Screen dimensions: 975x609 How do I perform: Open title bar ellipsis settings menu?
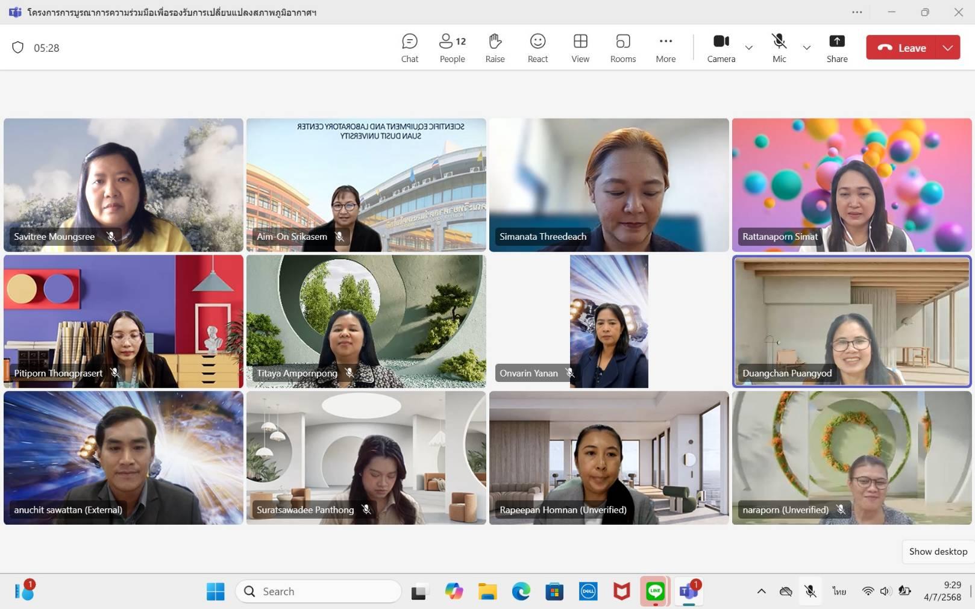[857, 12]
